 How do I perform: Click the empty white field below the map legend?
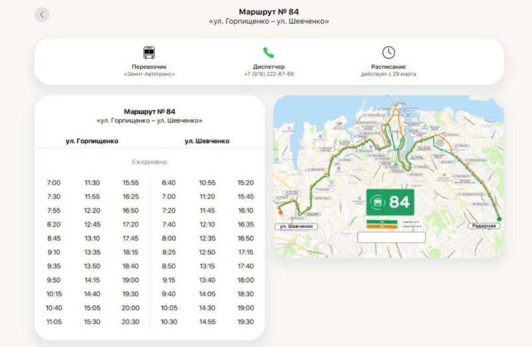tap(390, 237)
